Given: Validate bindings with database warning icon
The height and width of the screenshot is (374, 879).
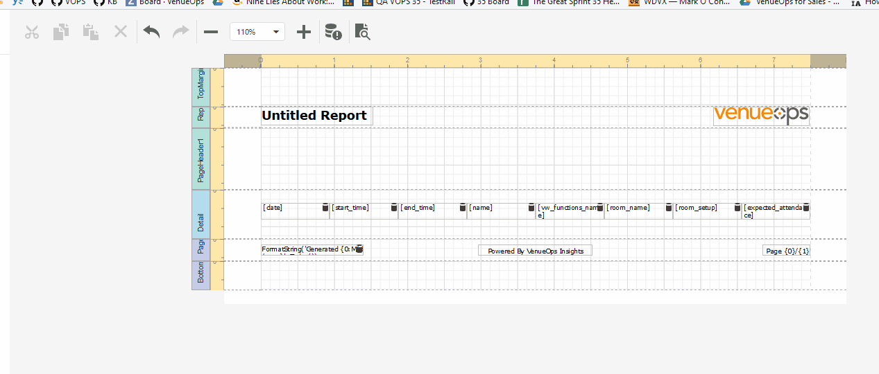Looking at the screenshot, I should point(333,32).
